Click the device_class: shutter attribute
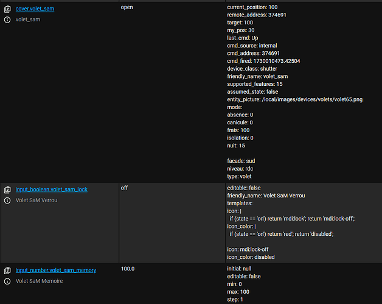382x304 pixels. (x=252, y=69)
